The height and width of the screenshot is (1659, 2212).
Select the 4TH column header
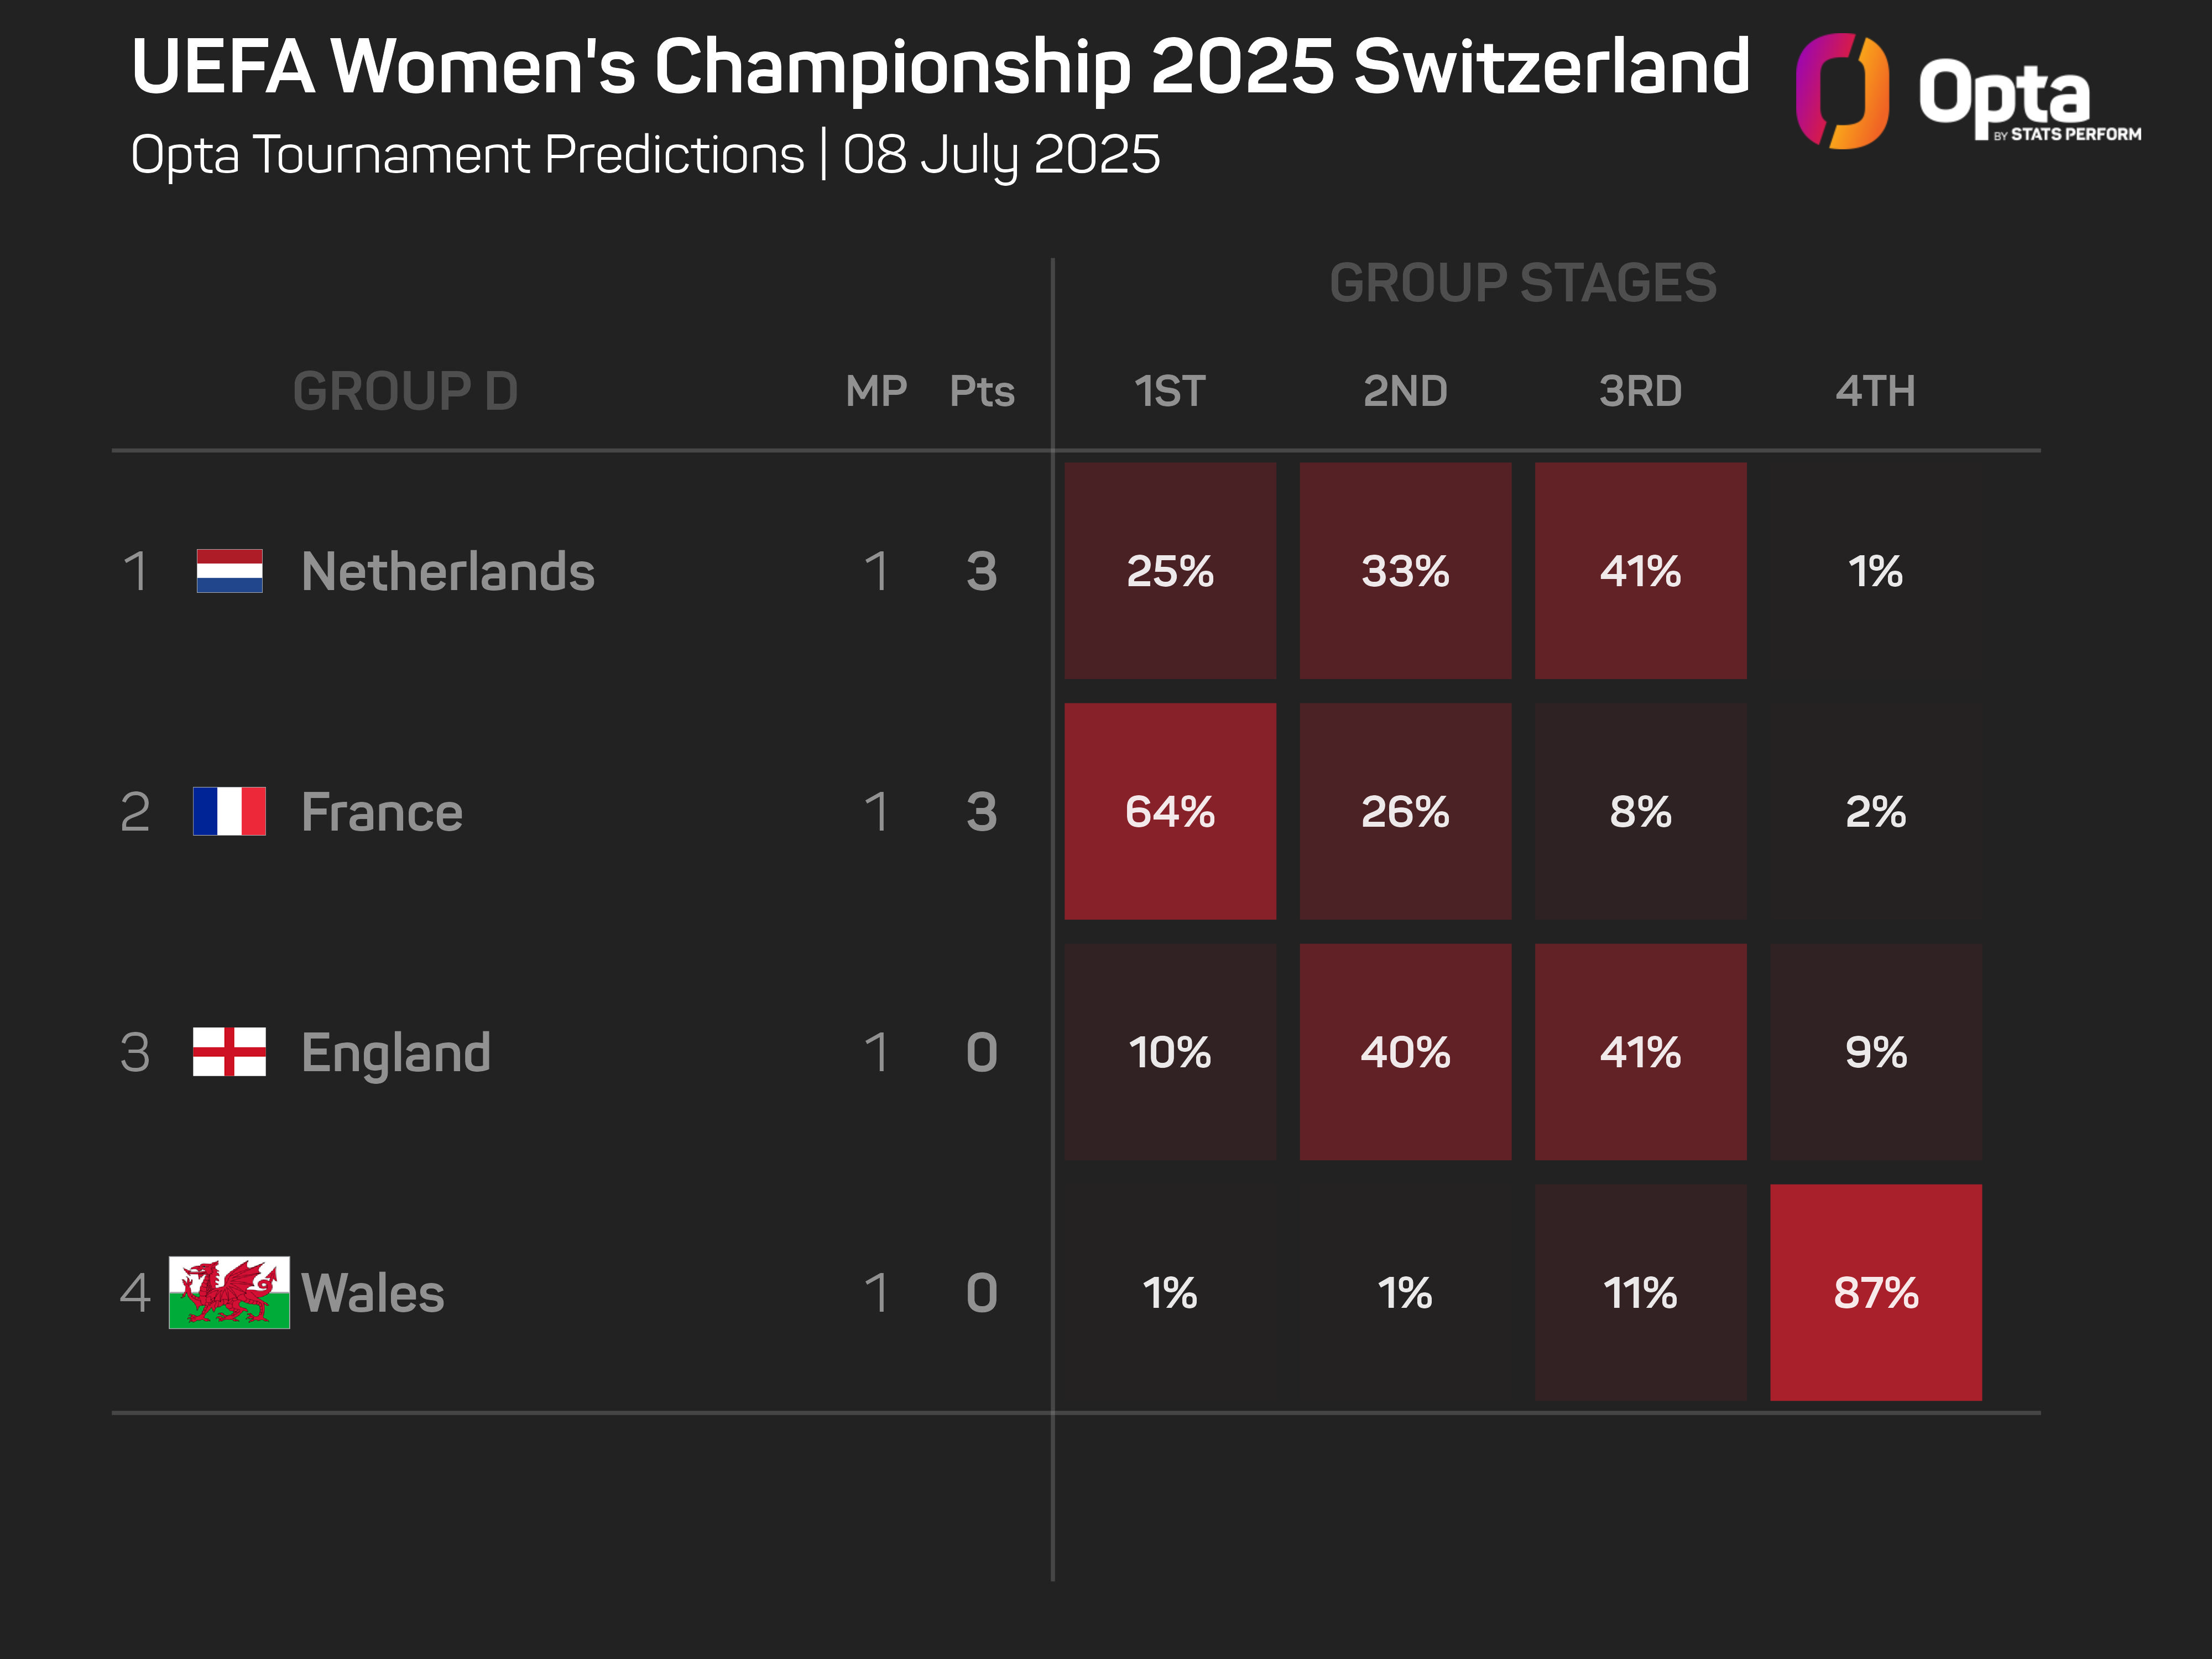click(x=1875, y=391)
